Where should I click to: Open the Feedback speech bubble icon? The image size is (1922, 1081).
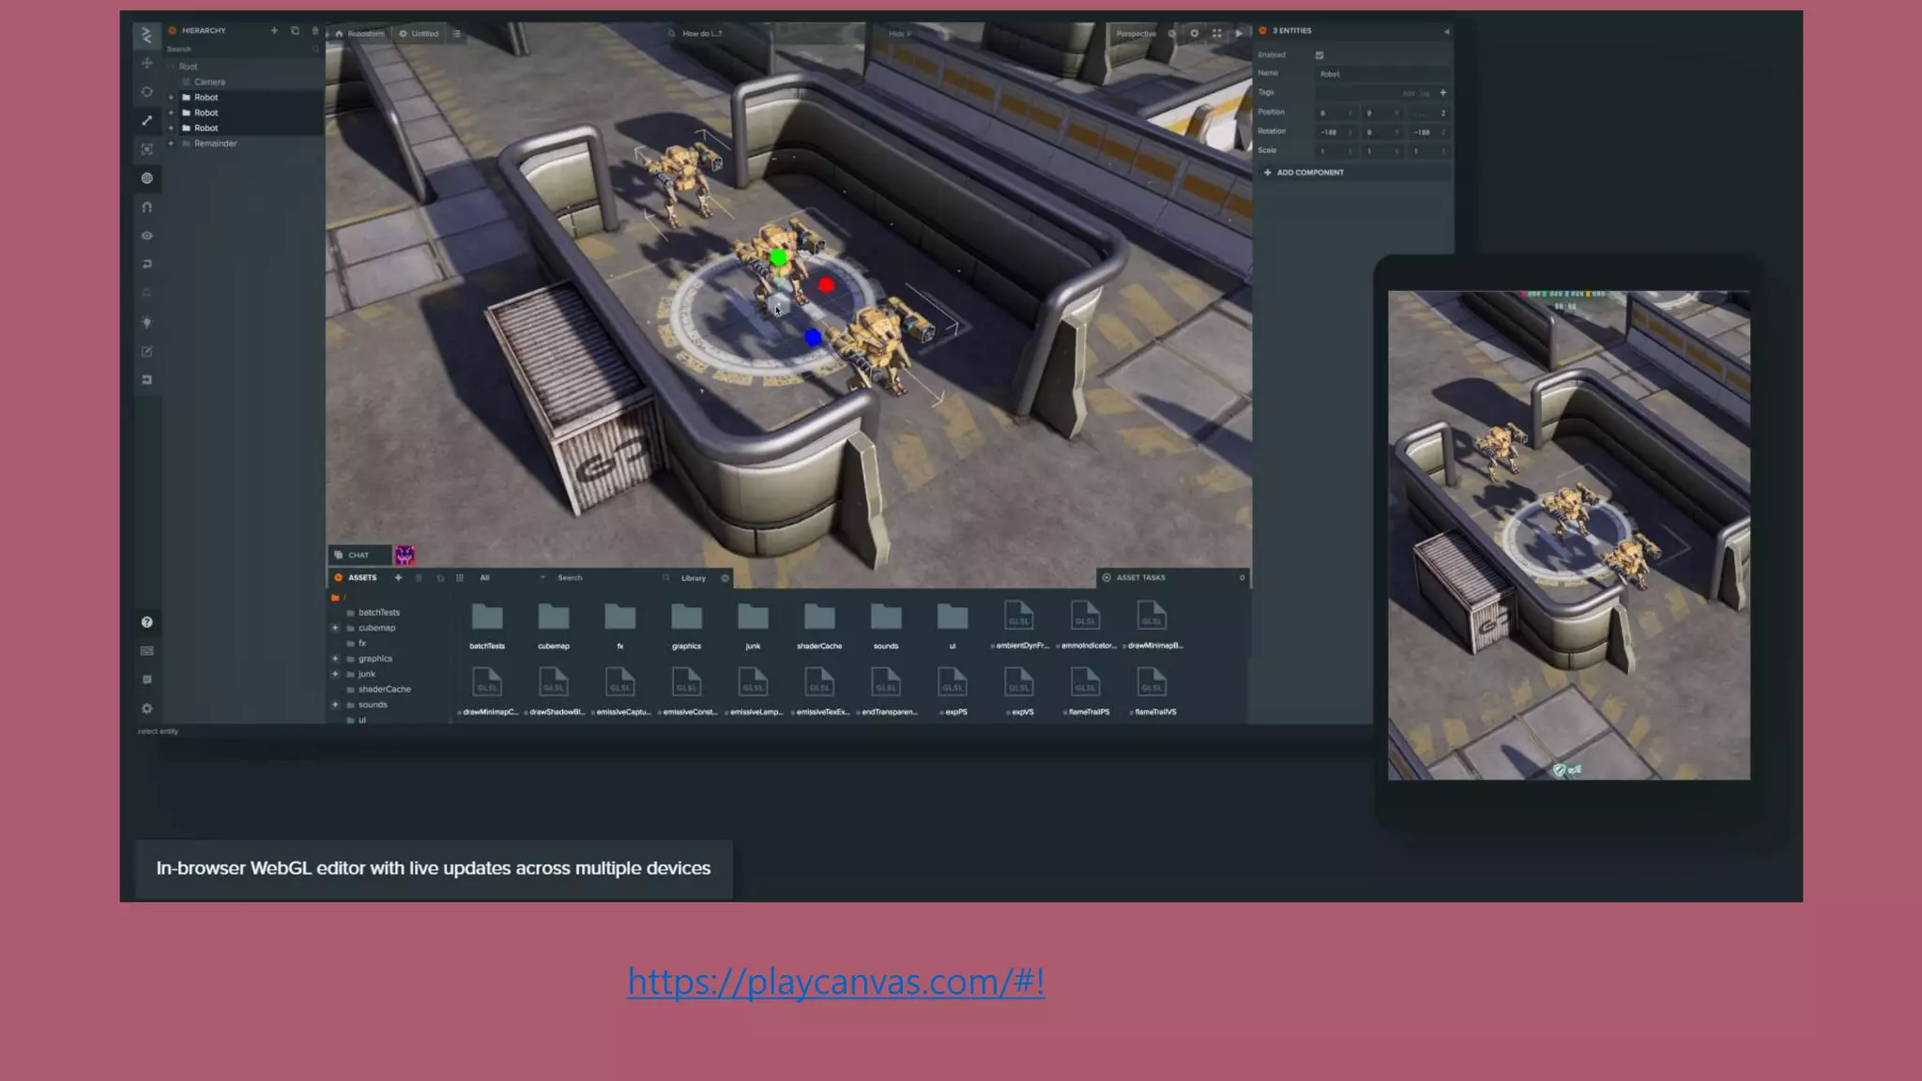click(146, 679)
